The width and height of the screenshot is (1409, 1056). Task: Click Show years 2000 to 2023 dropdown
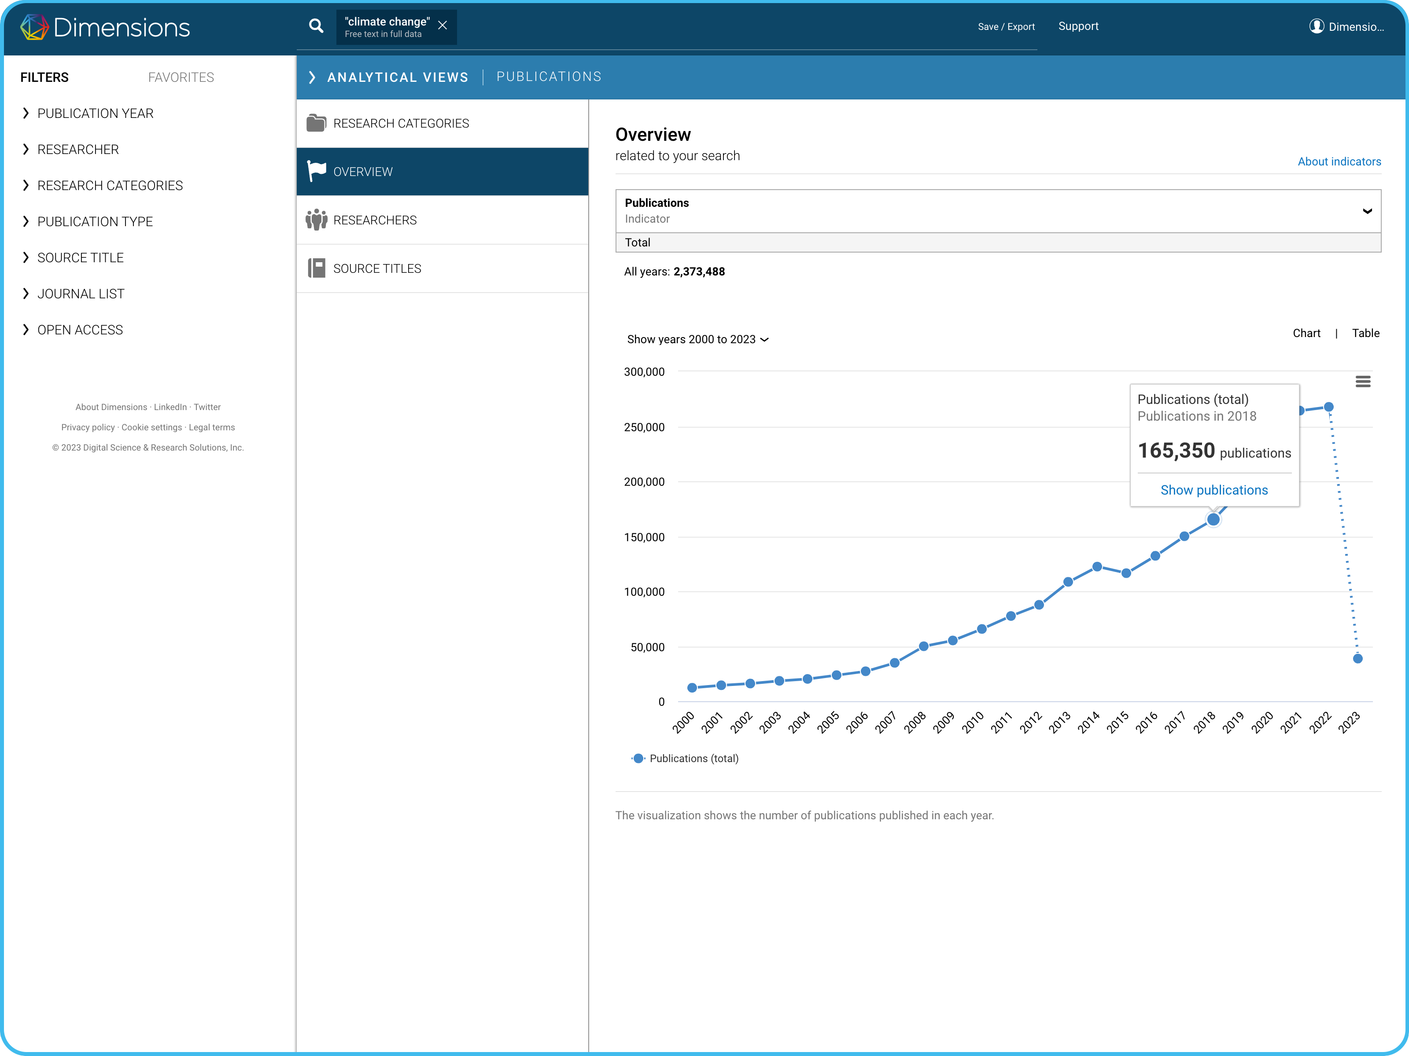coord(698,338)
